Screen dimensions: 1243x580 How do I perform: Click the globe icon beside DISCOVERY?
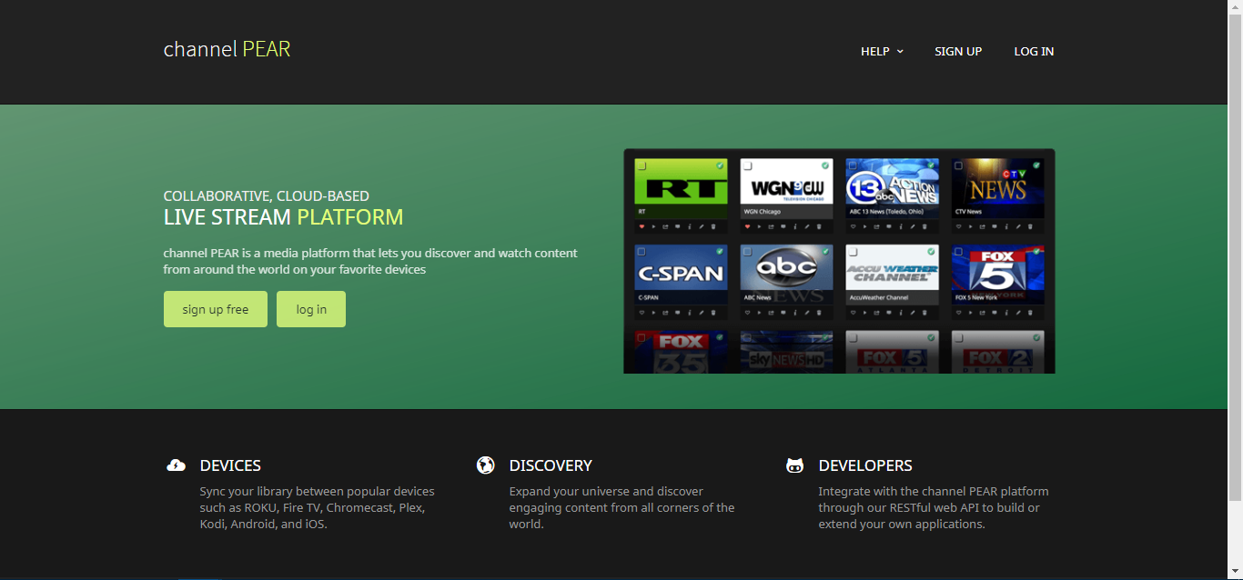pyautogui.click(x=486, y=465)
